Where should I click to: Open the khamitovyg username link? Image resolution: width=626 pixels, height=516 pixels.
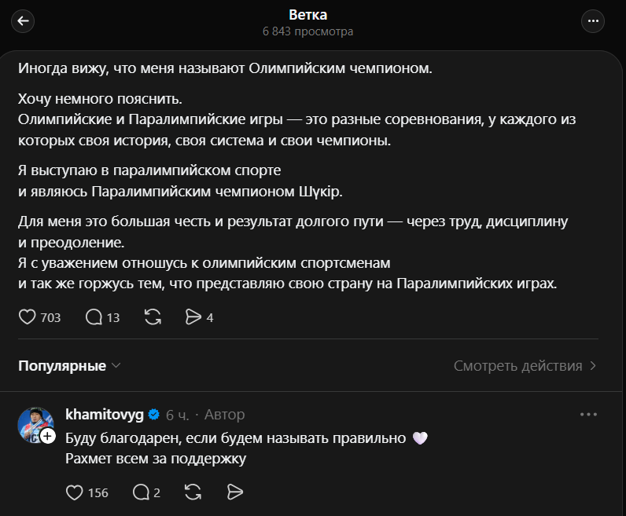(105, 414)
